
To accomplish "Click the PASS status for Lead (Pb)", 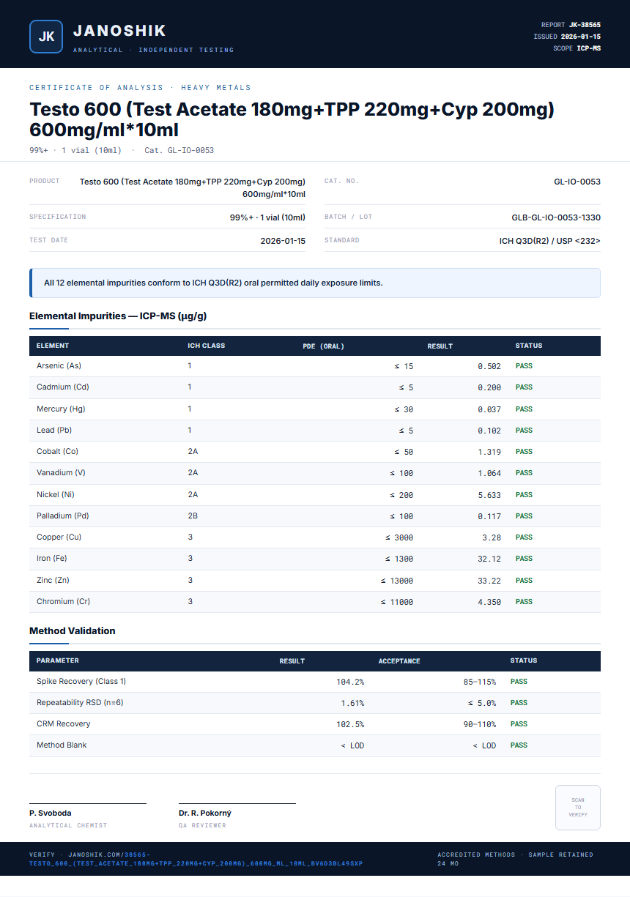I will pyautogui.click(x=524, y=431).
